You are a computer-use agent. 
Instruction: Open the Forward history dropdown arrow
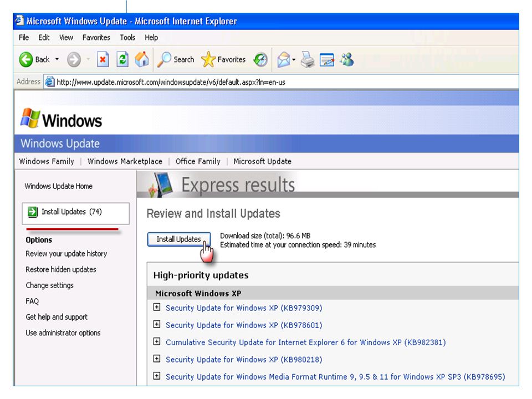[88, 59]
